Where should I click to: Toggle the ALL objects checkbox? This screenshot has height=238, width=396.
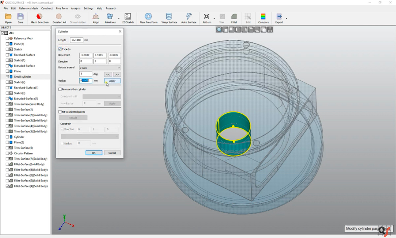coord(3,33)
